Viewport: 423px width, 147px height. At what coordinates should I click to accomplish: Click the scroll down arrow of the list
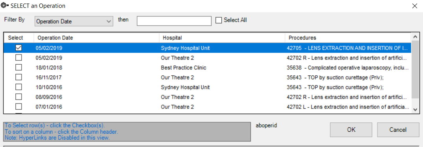point(415,109)
